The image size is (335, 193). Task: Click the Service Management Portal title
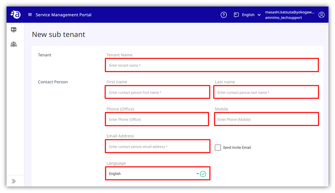pyautogui.click(x=63, y=15)
